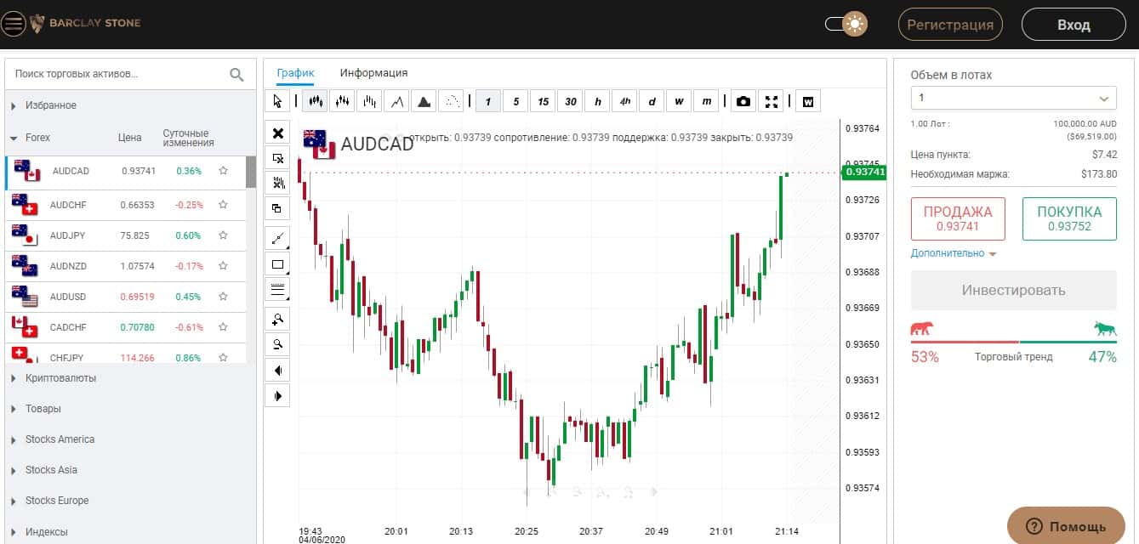Expand the Дополнительно options
This screenshot has height=544, width=1139.
(x=953, y=253)
